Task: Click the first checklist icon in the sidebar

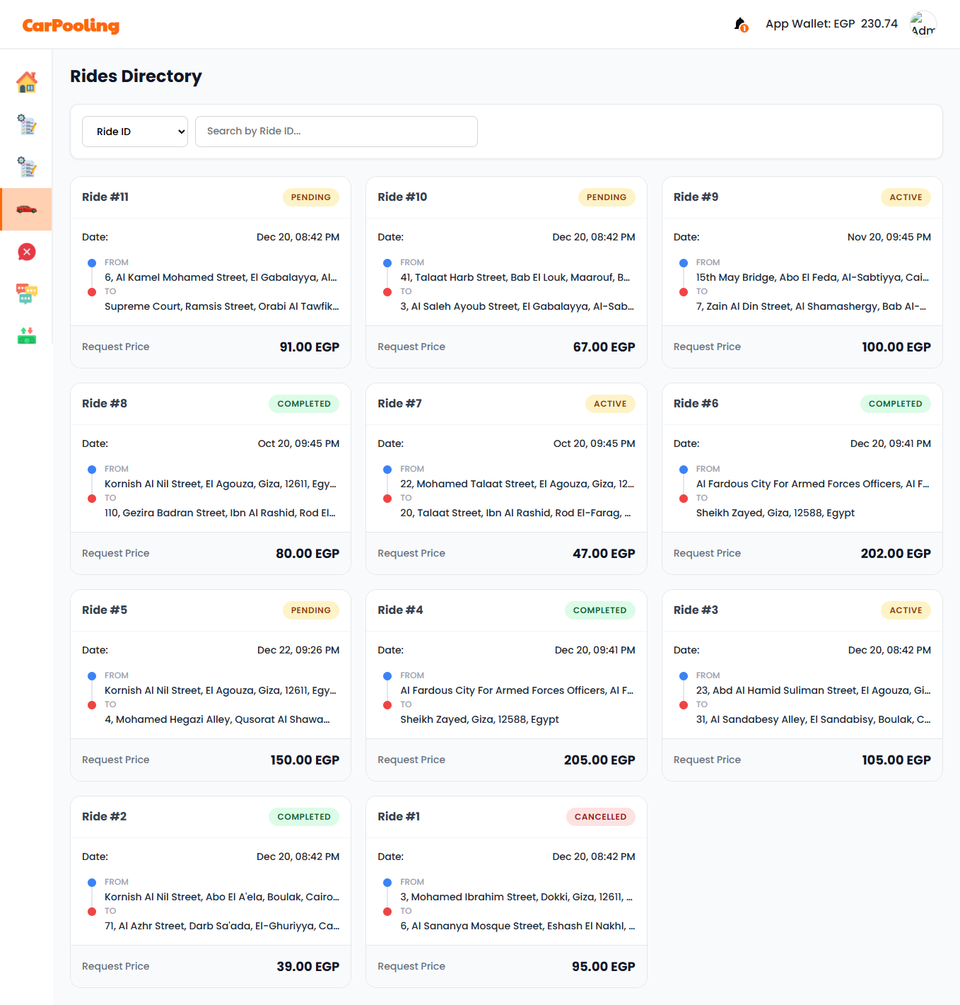Action: tap(27, 124)
